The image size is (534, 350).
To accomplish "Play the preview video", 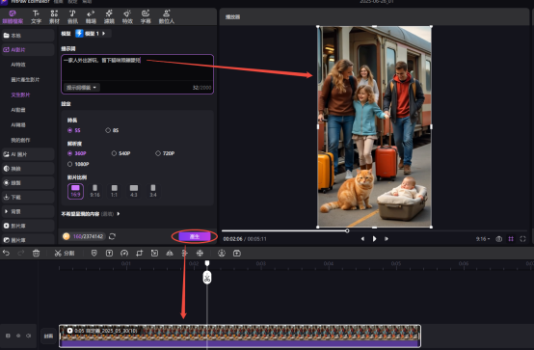I will click(374, 239).
